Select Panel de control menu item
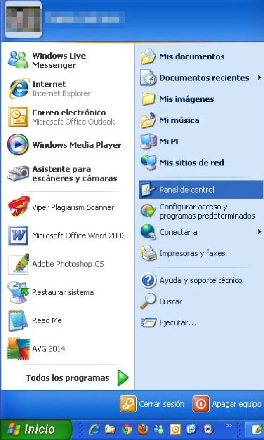 pos(201,190)
